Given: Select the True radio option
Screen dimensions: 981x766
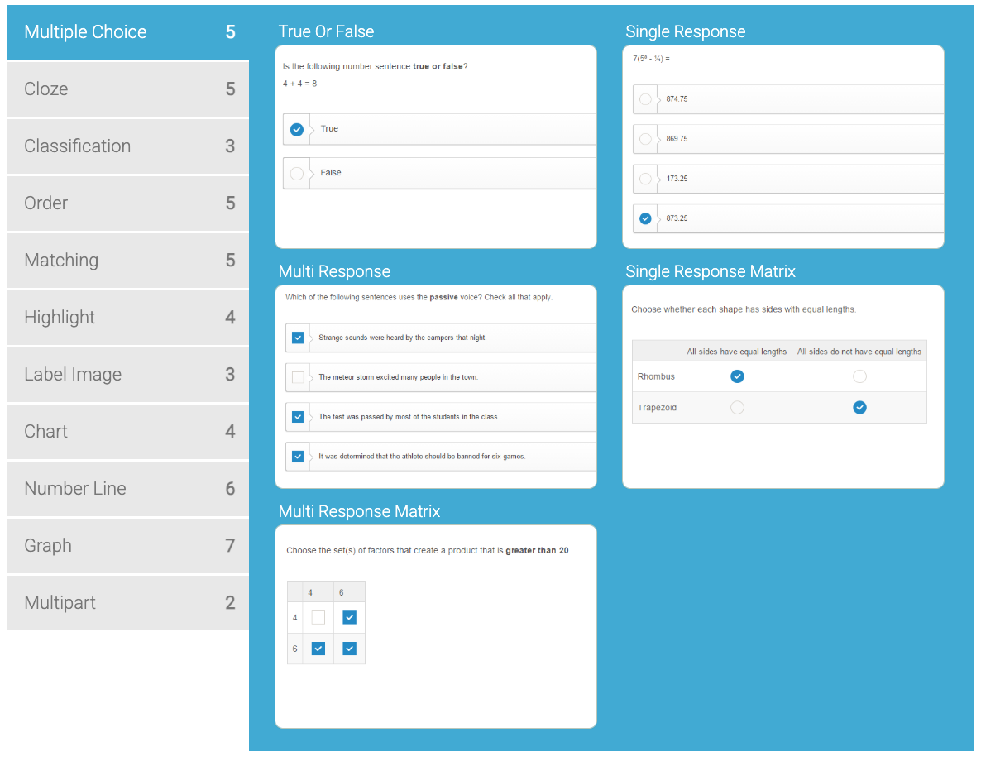Looking at the screenshot, I should pyautogui.click(x=297, y=129).
